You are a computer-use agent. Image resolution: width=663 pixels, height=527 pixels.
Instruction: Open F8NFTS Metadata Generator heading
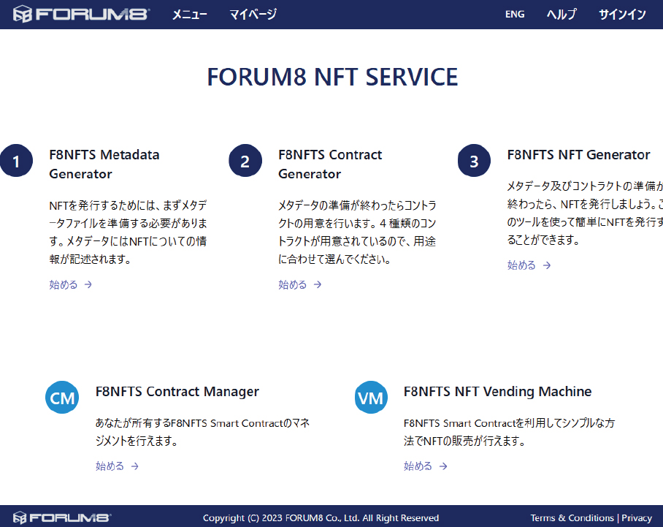click(x=104, y=164)
